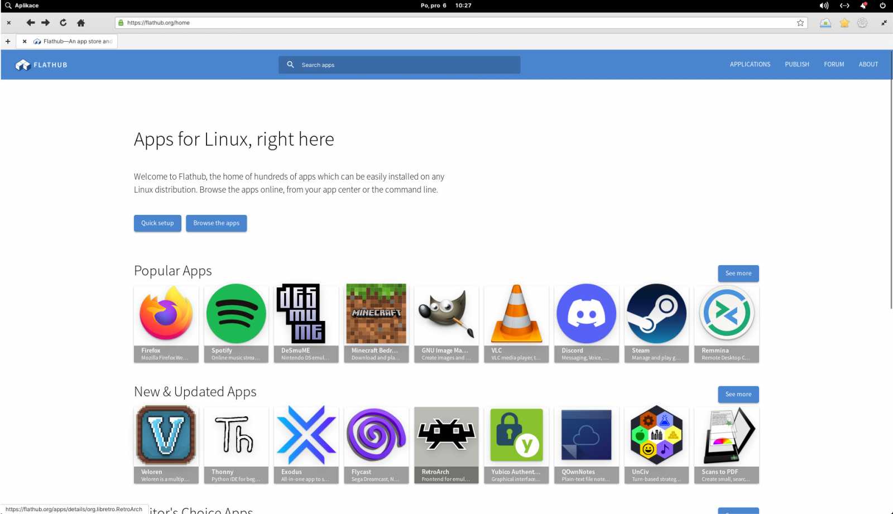Open the VLC media player card
This screenshot has width=893, height=514.
[516, 324]
